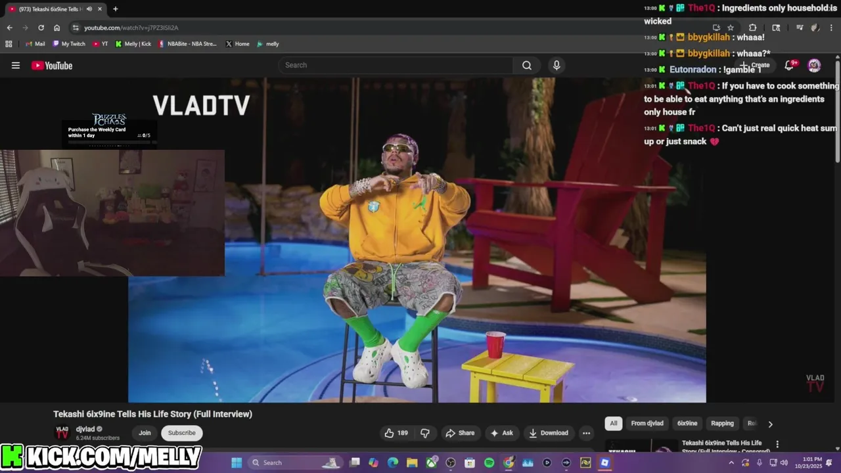View site information icon in address bar
The image size is (841, 473).
click(76, 28)
